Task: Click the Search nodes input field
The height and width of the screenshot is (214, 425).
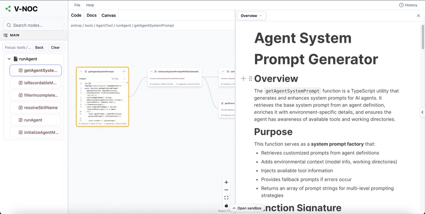Action: (34, 25)
